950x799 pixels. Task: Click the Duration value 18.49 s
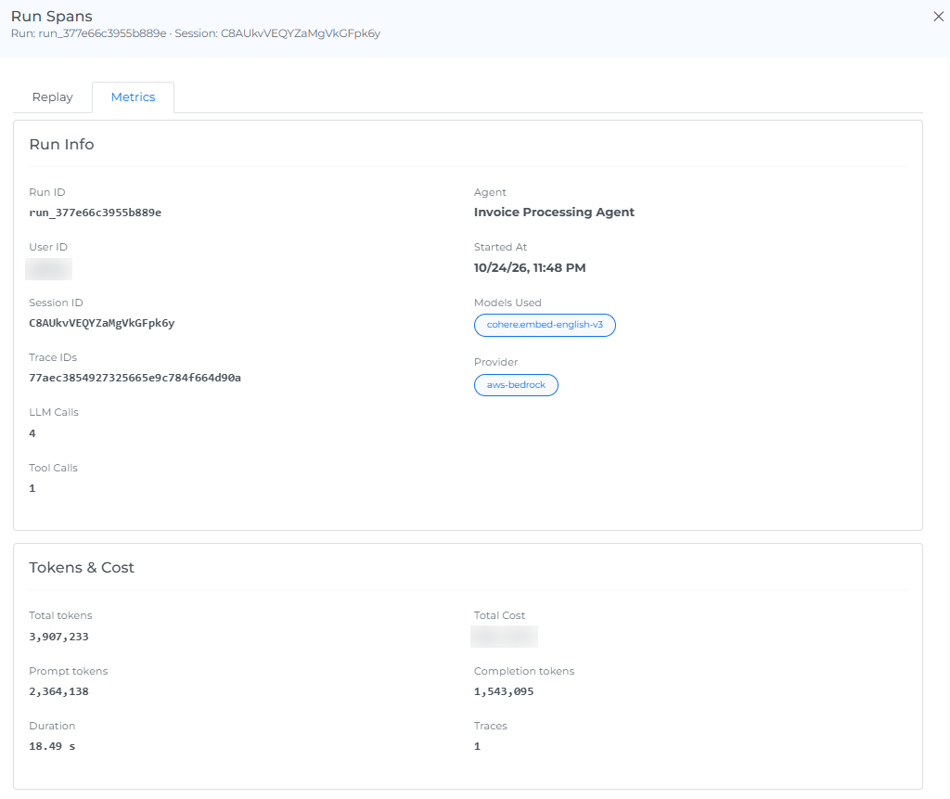coord(52,746)
